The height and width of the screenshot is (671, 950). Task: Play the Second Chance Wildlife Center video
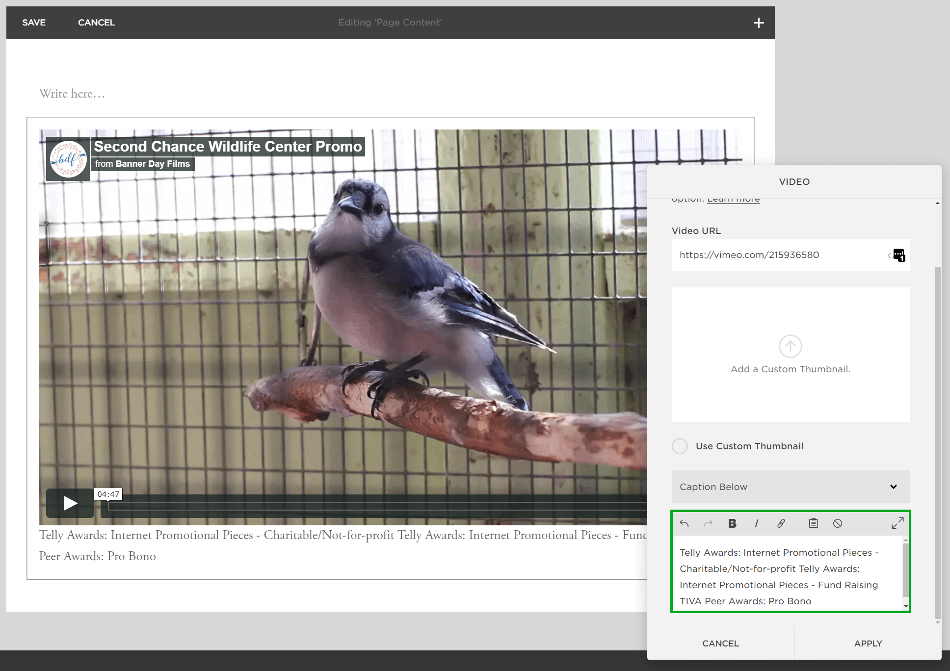(x=70, y=503)
